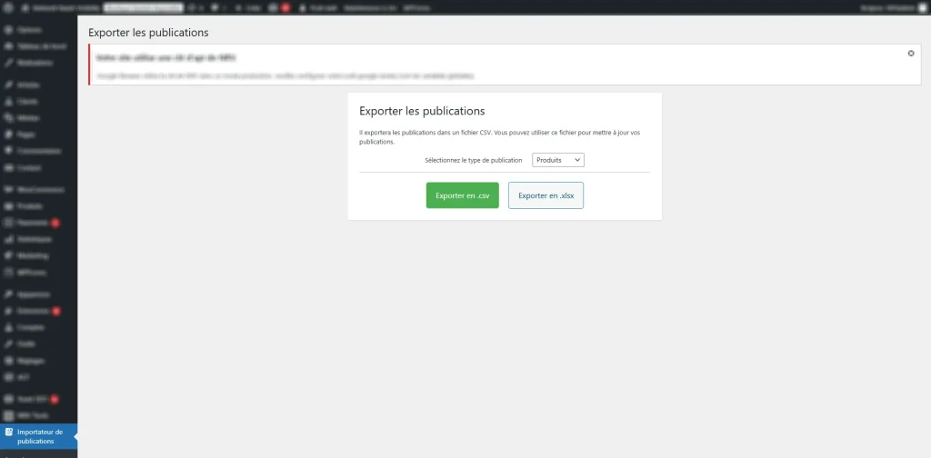Screen dimensions: 931x458
Task: Click the Extensions plugin icon in sidebar
Action: (8, 311)
